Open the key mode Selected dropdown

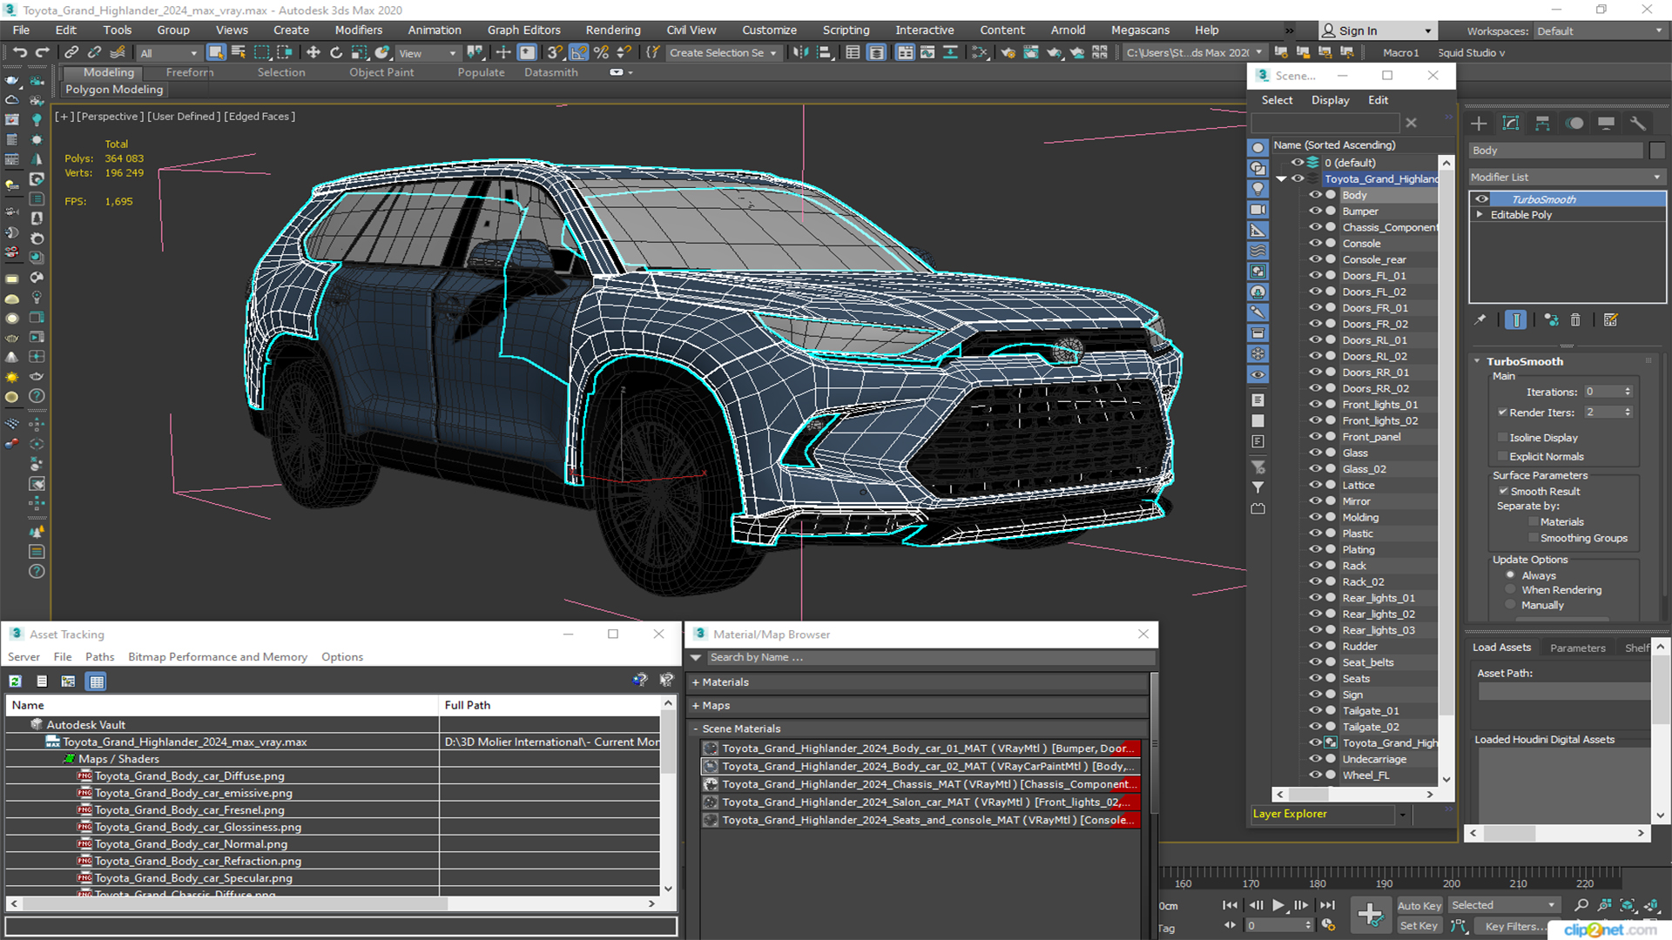pyautogui.click(x=1503, y=905)
